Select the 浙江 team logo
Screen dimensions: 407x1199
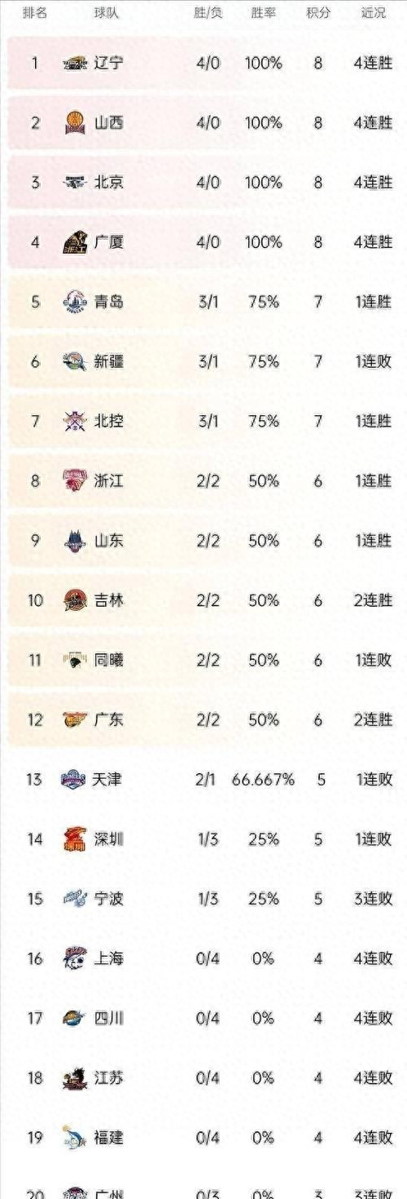coord(74,480)
